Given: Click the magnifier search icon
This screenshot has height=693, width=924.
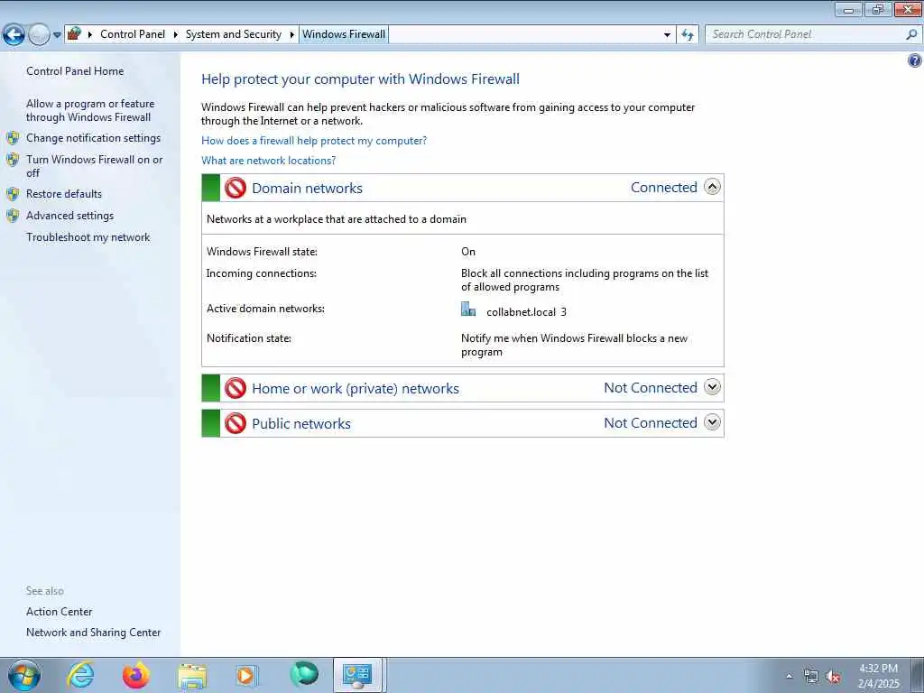Looking at the screenshot, I should pyautogui.click(x=911, y=34).
